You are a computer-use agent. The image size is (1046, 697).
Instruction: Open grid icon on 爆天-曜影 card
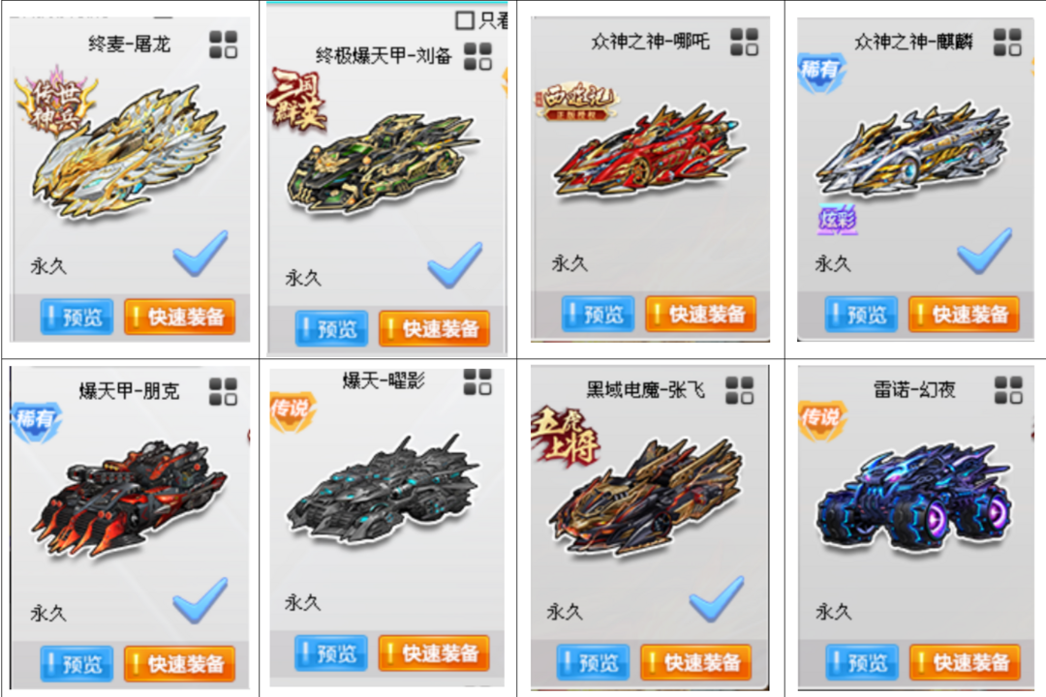tap(477, 381)
